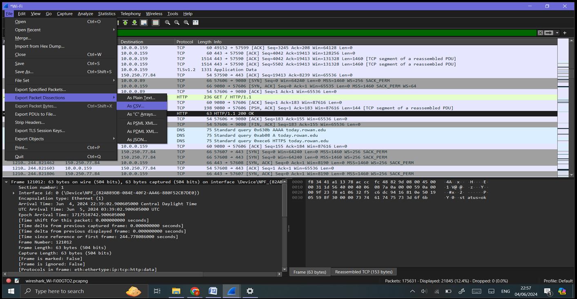Zoom in on the packet list
577x299 pixels.
167,22
